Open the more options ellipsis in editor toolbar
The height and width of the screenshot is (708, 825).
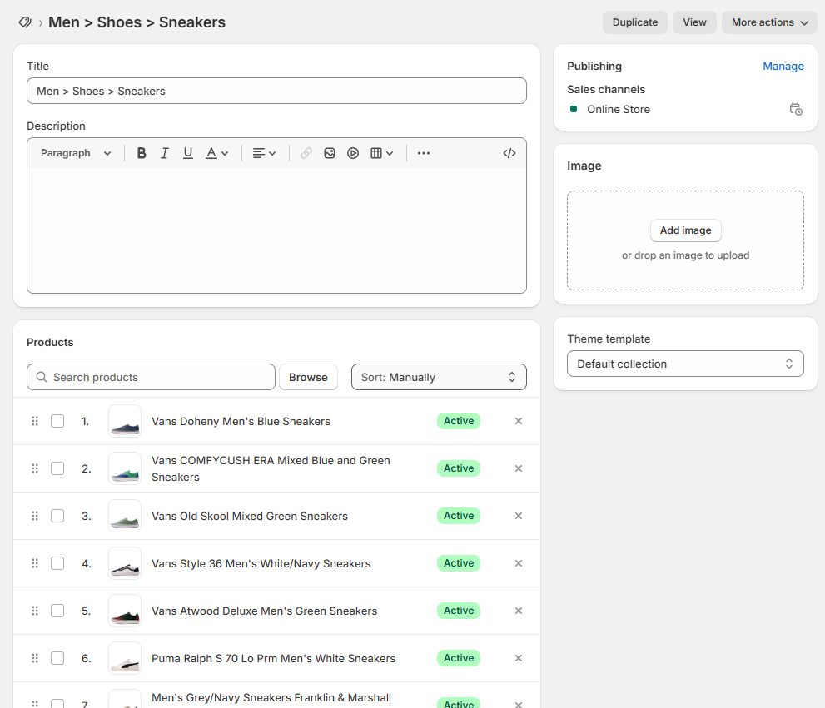[x=424, y=153]
